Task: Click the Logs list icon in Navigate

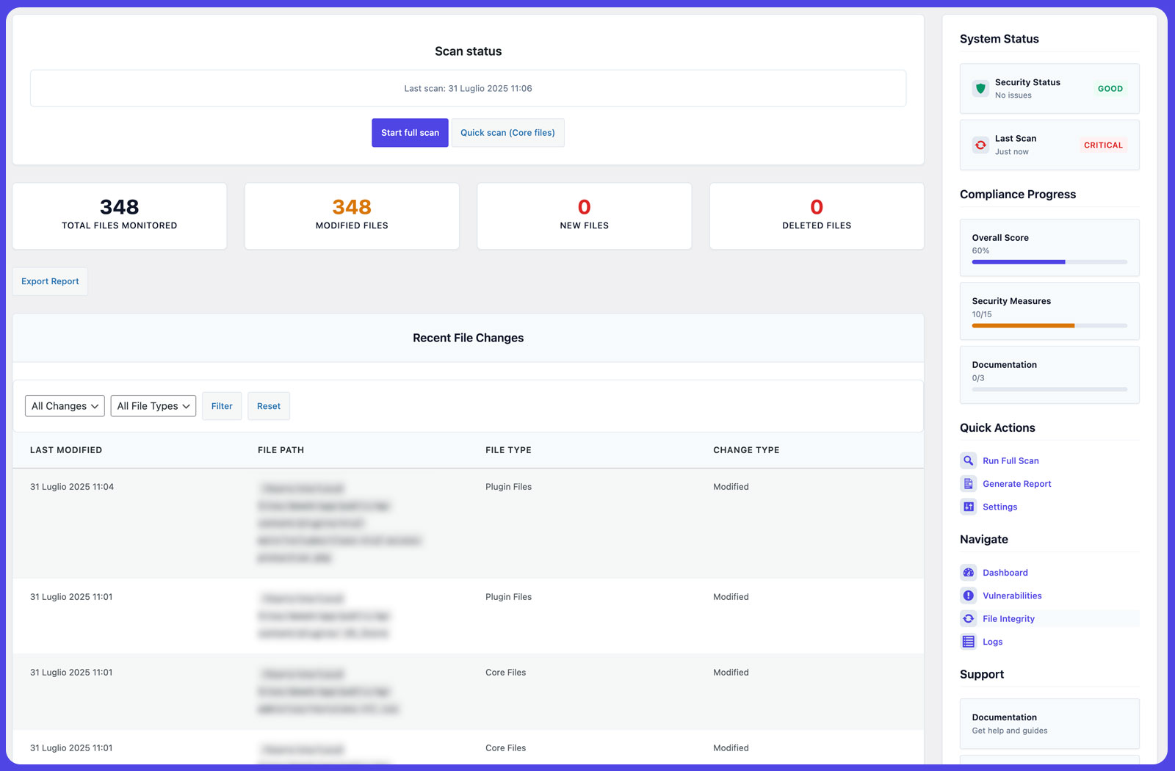Action: 967,641
